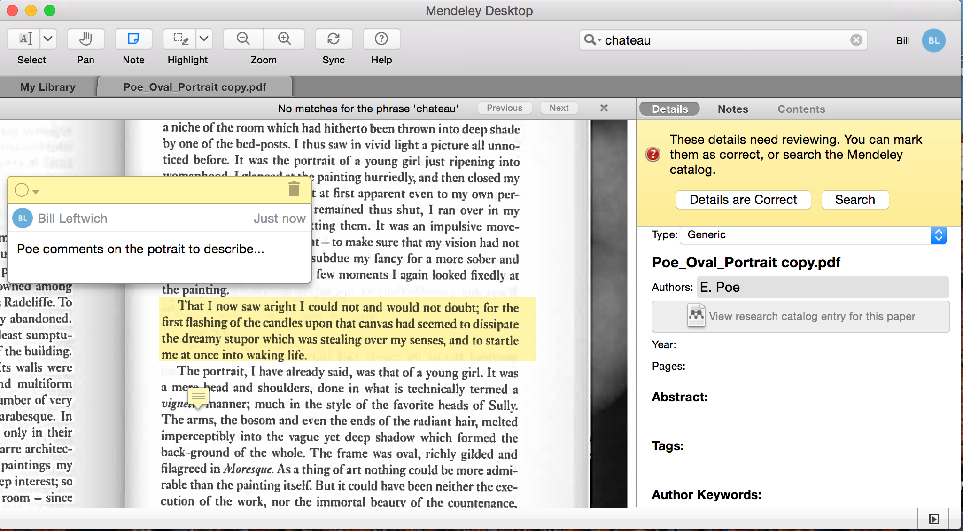Viewport: 963px width, 531px height.
Task: Open the Details tab
Action: pyautogui.click(x=669, y=109)
